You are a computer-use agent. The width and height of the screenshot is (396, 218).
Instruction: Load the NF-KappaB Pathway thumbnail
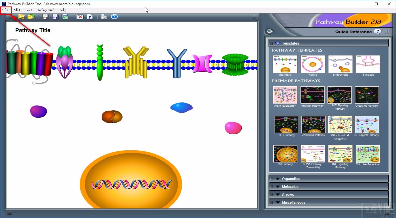tap(367, 124)
